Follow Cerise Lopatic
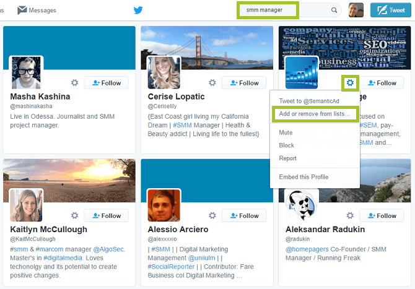415x289 pixels. pos(244,83)
